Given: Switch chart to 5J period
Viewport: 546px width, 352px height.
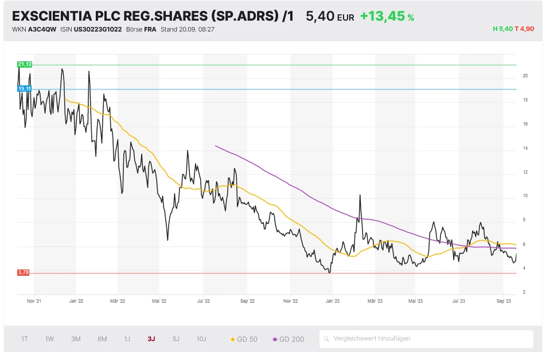Looking at the screenshot, I should (176, 339).
